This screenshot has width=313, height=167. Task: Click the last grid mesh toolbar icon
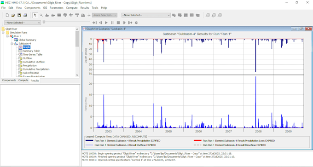coord(220,15)
